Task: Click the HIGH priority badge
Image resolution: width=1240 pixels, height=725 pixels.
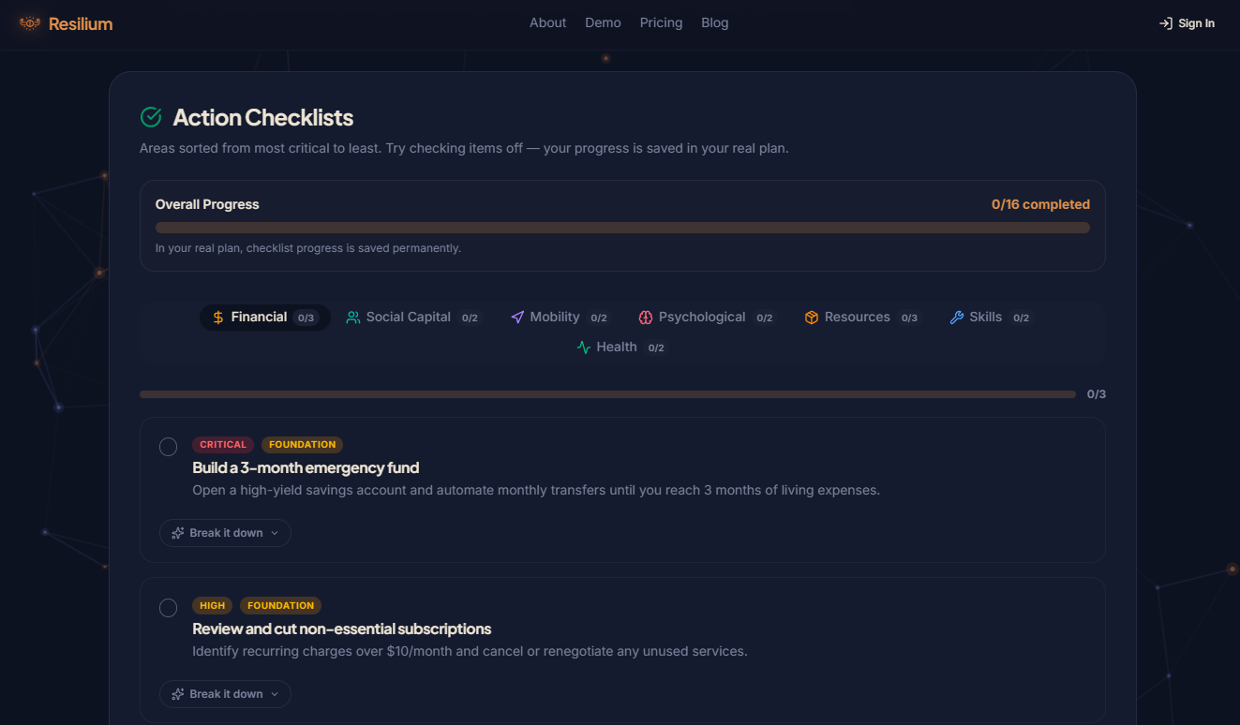Action: (x=213, y=606)
